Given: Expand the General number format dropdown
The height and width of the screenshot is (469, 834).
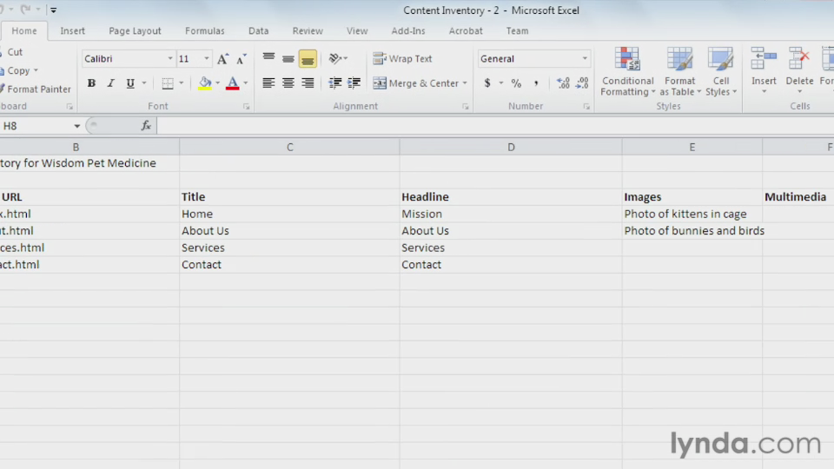Looking at the screenshot, I should click(585, 59).
